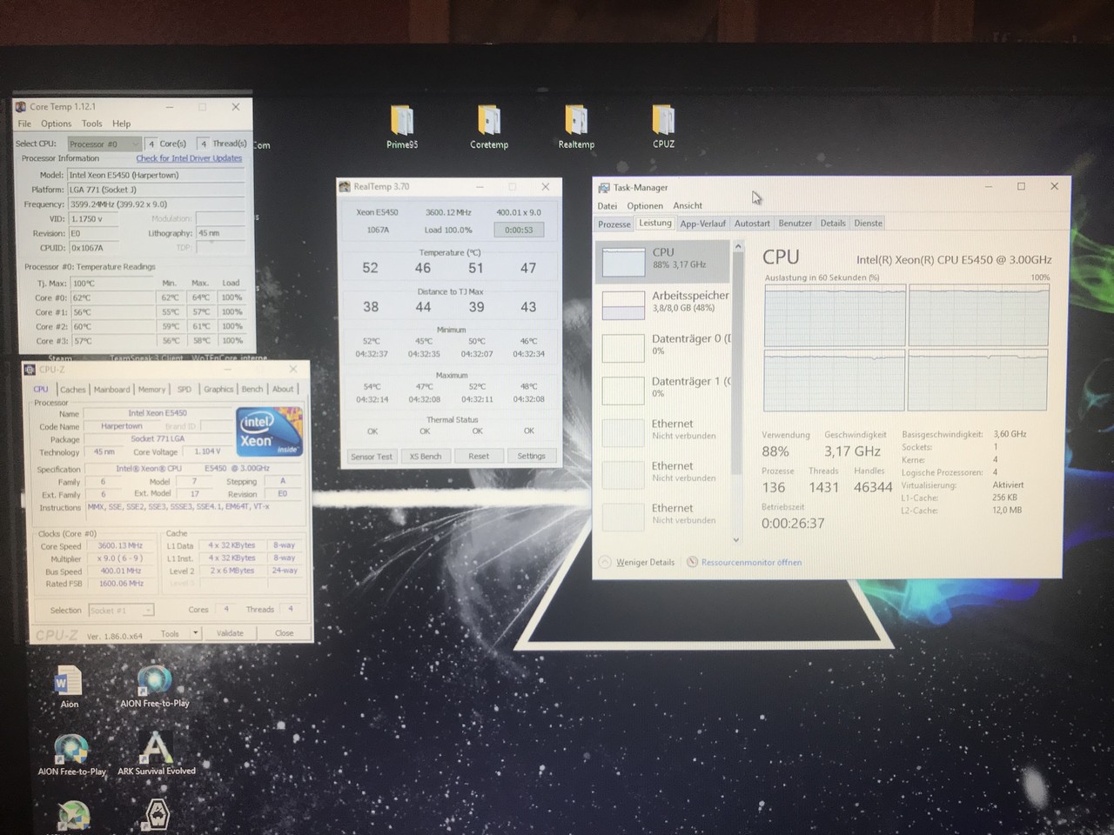This screenshot has width=1114, height=835.
Task: Select first CPU core usage graph
Action: [835, 315]
